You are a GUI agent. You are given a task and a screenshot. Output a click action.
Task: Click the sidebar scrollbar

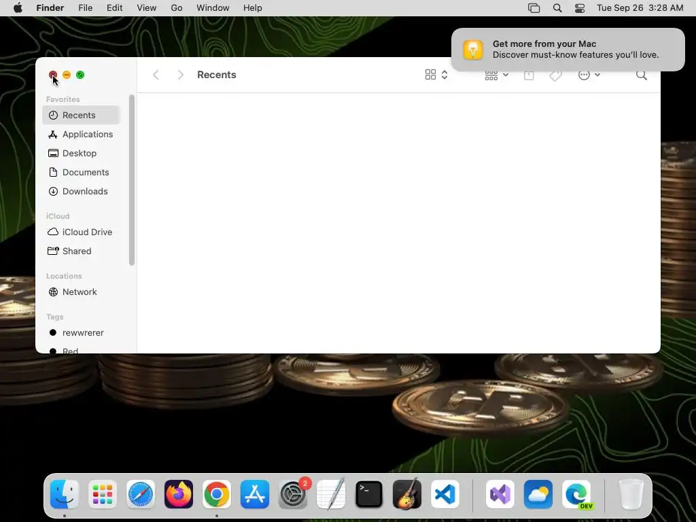pyautogui.click(x=131, y=180)
